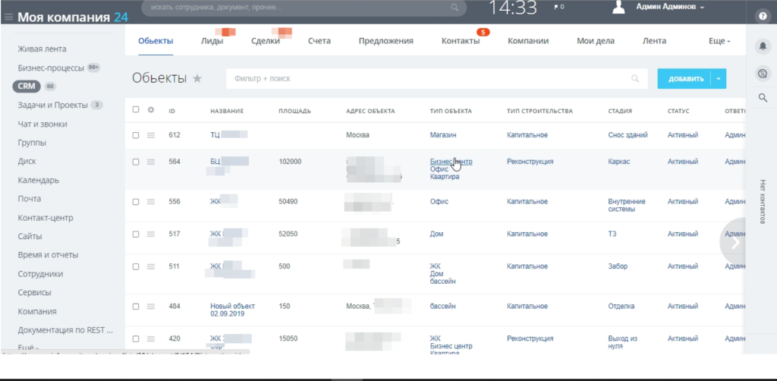Open Живая лента in left sidebar
The width and height of the screenshot is (777, 381).
coord(42,49)
